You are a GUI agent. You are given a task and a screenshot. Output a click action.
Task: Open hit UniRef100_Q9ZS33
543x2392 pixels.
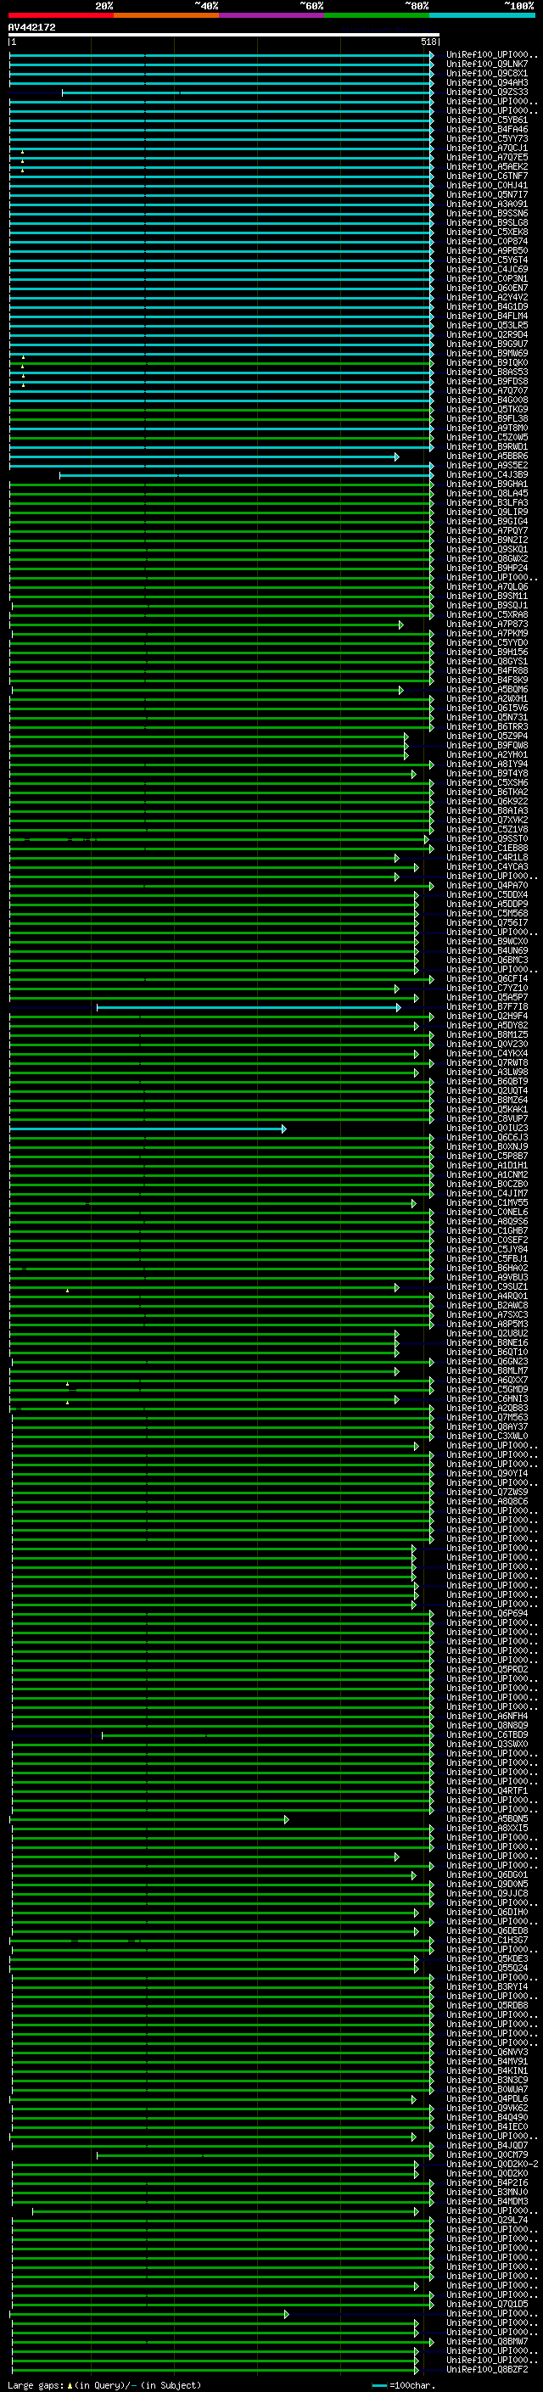click(x=487, y=92)
